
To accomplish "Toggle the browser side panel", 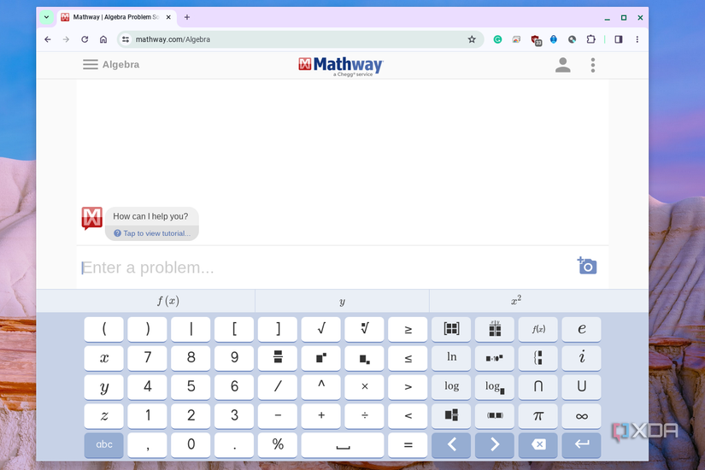I will tap(619, 39).
